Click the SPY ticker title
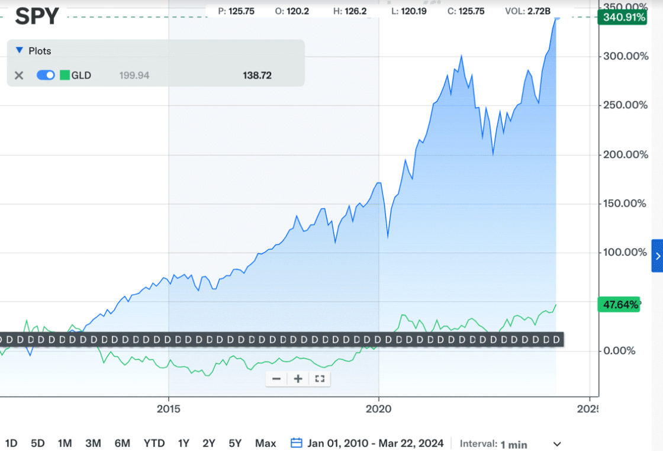The image size is (663, 451). (37, 16)
